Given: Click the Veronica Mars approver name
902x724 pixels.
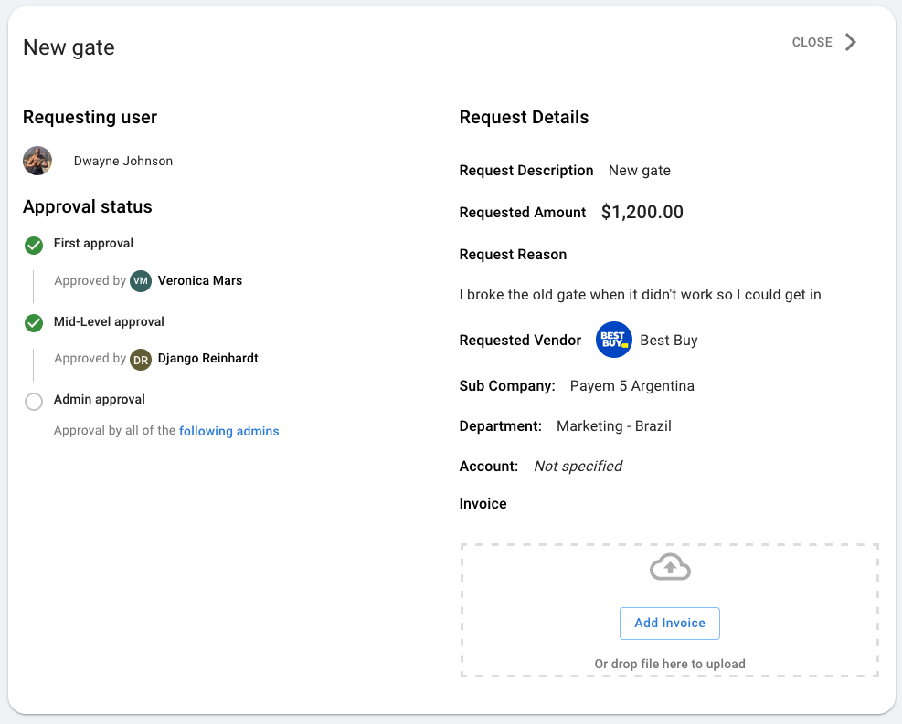Looking at the screenshot, I should coord(200,281).
